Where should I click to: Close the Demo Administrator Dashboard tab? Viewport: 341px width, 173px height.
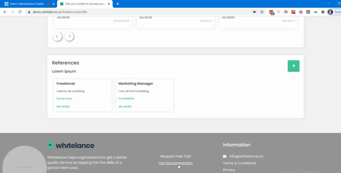(x=54, y=4)
